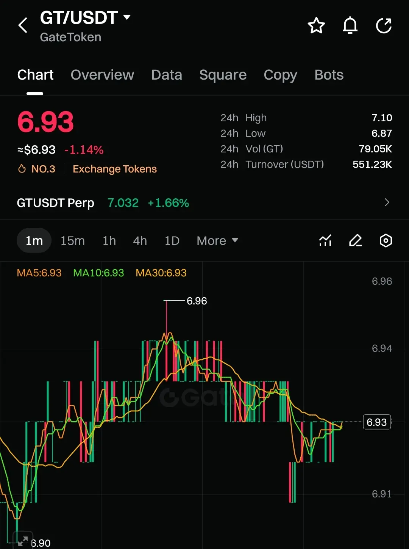Open the drawing pencil tool
Viewport: 409px width, 549px height.
click(355, 241)
